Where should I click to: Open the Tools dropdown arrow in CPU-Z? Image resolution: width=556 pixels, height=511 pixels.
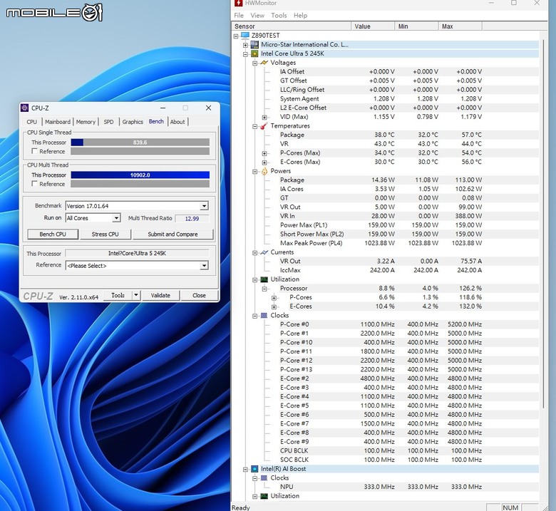point(136,295)
